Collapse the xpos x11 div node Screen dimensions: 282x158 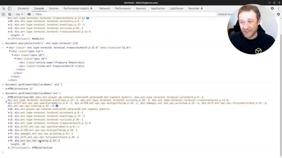coord(10,51)
